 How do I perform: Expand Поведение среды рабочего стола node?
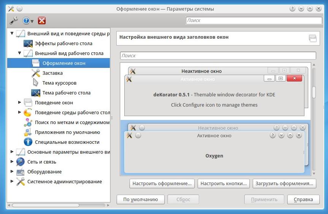(19, 112)
